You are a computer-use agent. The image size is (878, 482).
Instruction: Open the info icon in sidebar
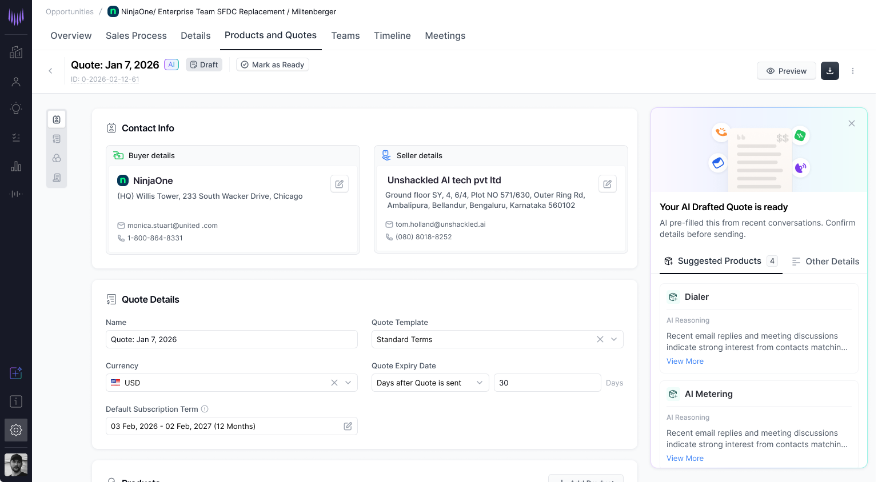pos(16,401)
